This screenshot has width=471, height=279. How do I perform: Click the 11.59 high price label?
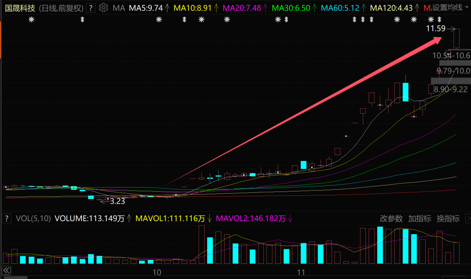[436, 28]
